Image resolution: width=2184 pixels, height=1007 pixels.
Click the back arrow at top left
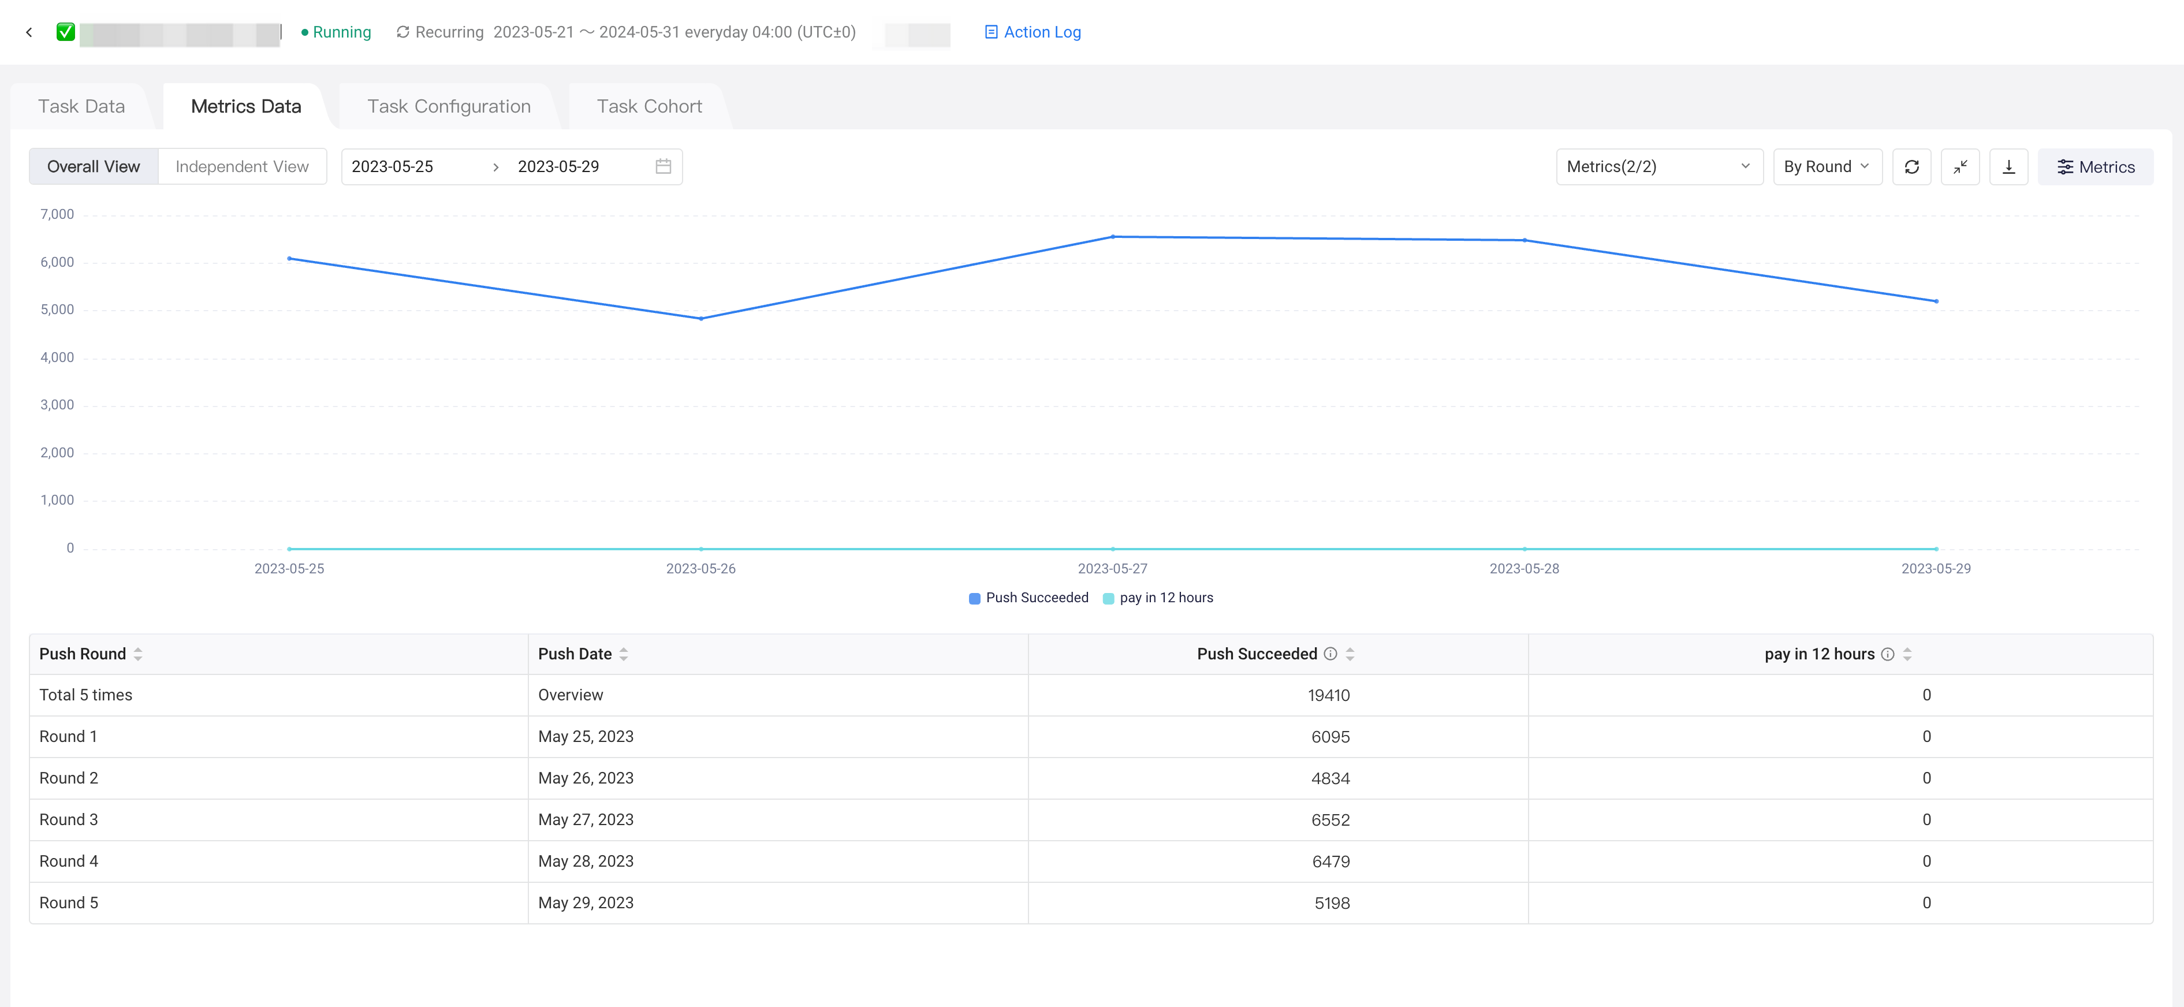[29, 31]
